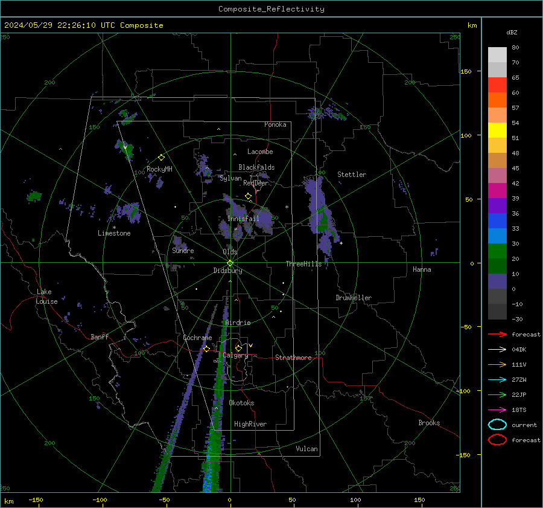Select the deep blue swatch in the dBZ scale
543x508 pixels.
point(497,221)
